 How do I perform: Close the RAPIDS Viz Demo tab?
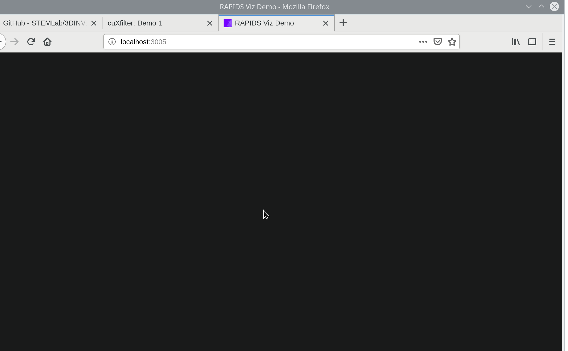click(x=326, y=23)
